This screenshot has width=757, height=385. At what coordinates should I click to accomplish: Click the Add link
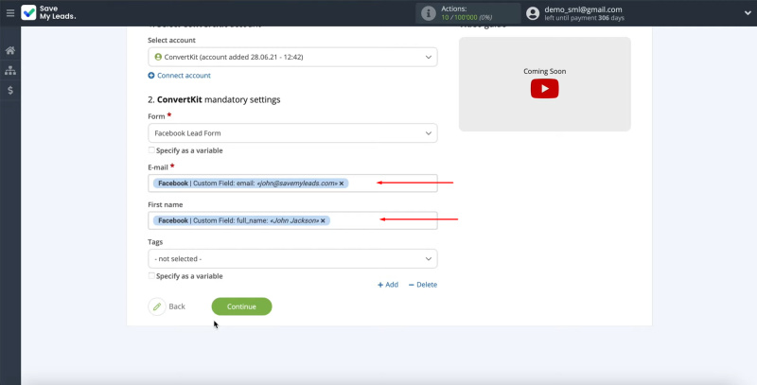click(388, 284)
